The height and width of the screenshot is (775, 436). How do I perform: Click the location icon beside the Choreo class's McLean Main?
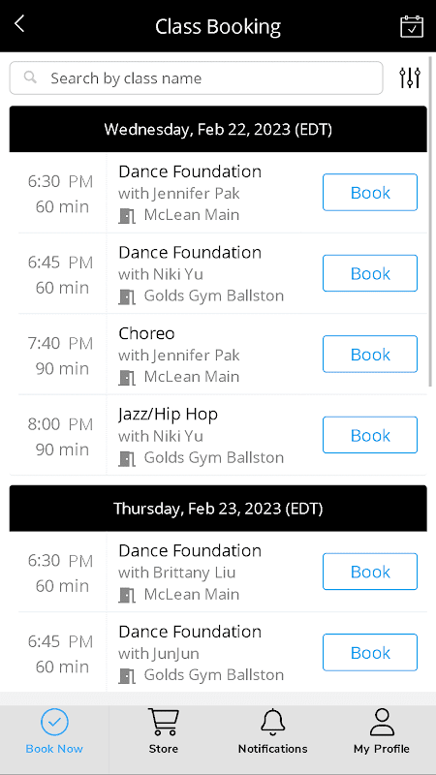coord(127,377)
